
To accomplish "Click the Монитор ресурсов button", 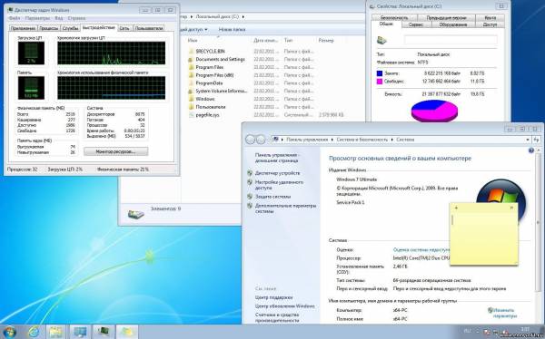I will pos(115,151).
